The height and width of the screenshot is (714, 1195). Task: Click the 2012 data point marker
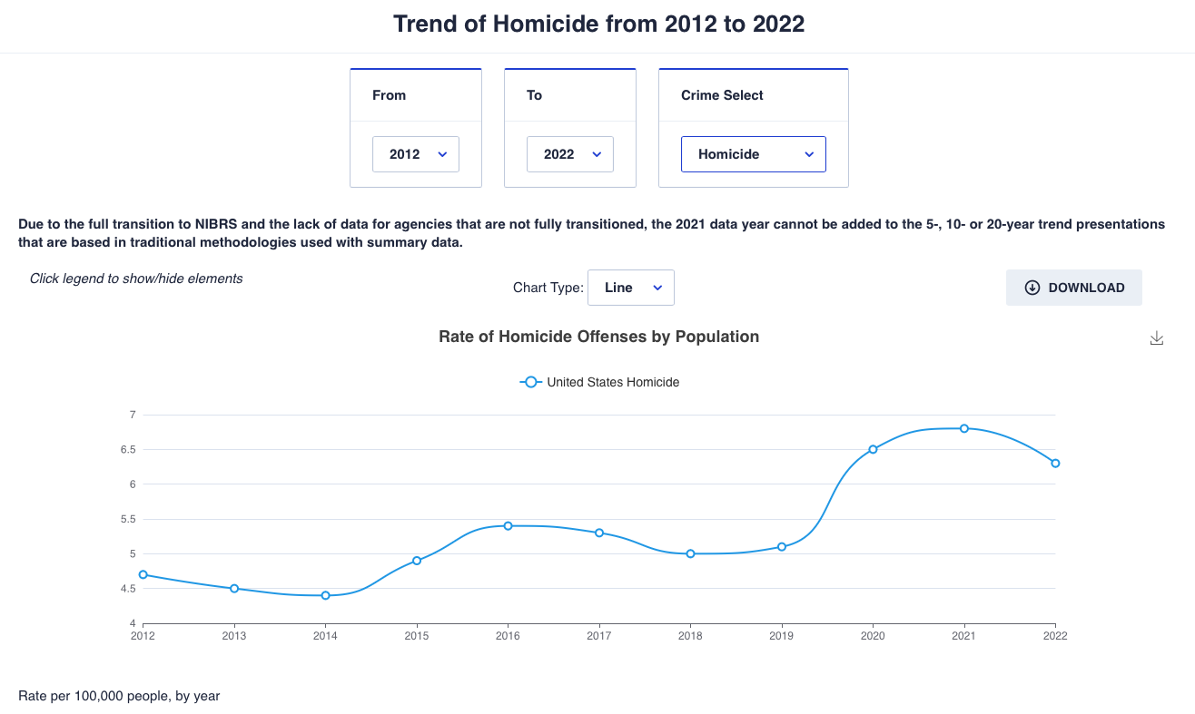pos(143,574)
